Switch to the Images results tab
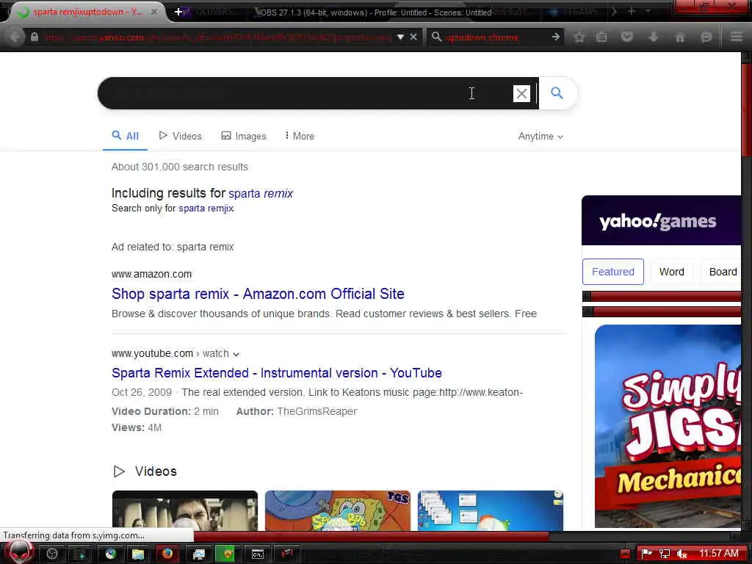This screenshot has width=752, height=564. tap(244, 136)
